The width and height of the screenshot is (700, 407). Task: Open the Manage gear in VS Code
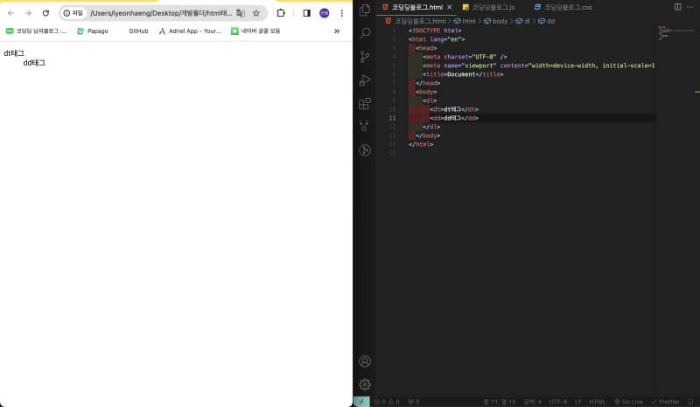tap(365, 384)
